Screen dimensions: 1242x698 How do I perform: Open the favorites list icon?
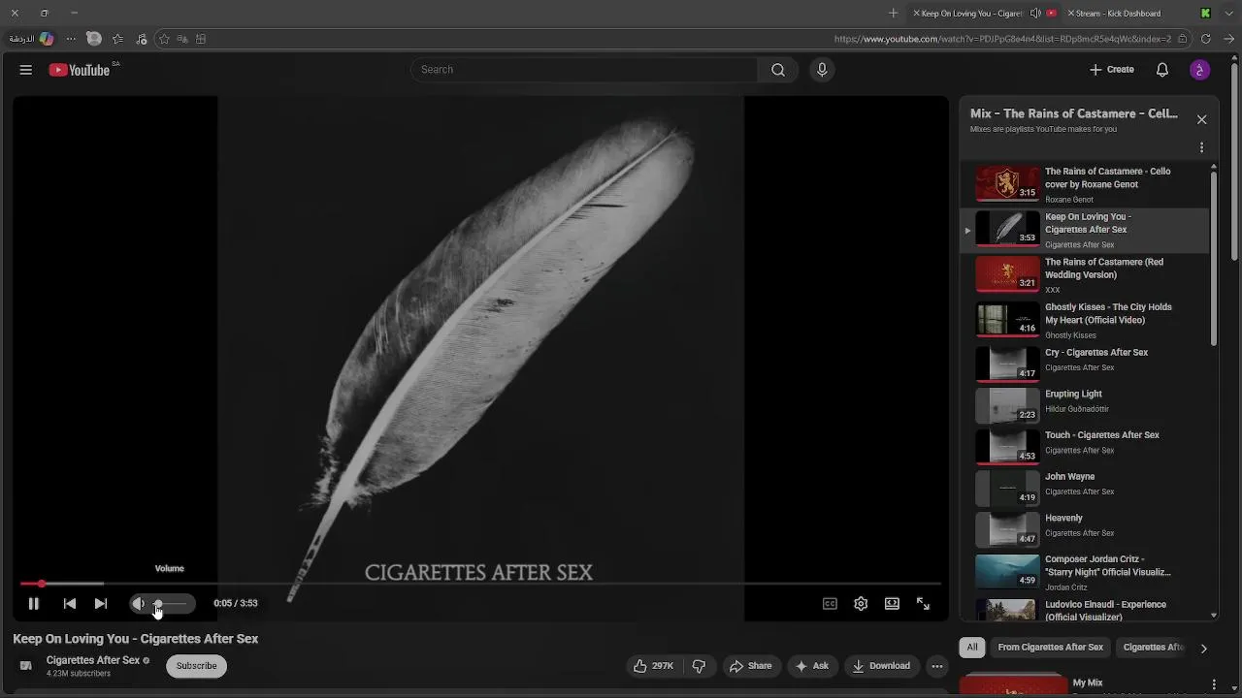coord(117,39)
